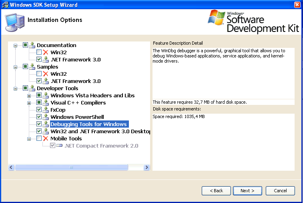Click the setup wizard icon in the title bar
Viewport: 303px width, 203px height.
coord(5,5)
